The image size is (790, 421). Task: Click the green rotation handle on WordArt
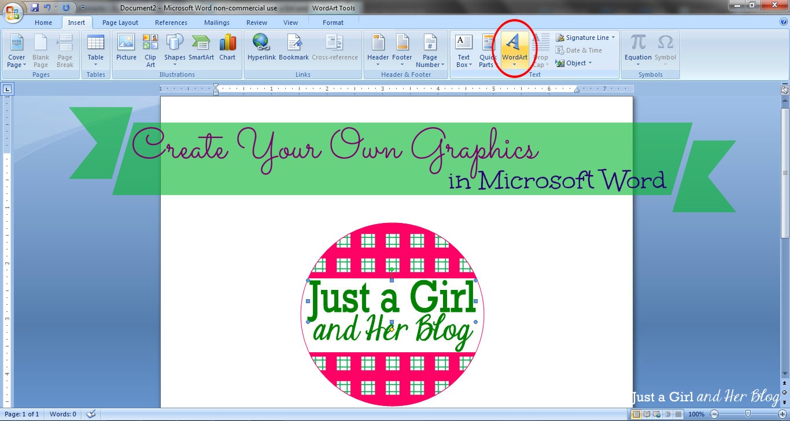392,270
